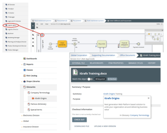Switch to the MANAGE CYCLES tab
The image size is (167, 133).
(136, 63)
